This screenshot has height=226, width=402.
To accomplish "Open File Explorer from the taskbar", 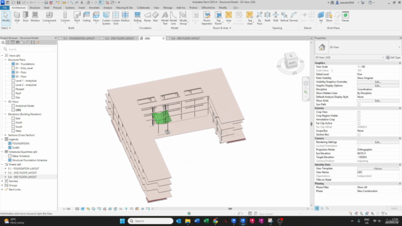I will tap(188, 221).
